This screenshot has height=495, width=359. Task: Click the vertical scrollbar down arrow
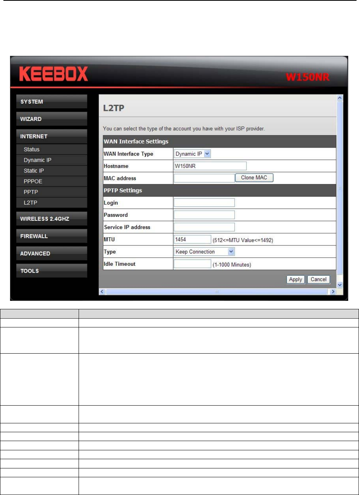[340, 285]
